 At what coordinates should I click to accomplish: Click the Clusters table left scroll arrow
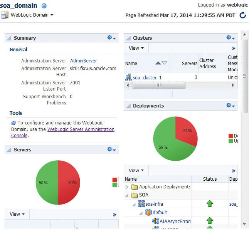pos(128,85)
